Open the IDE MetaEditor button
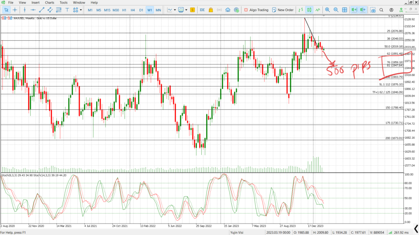419x235 pixels. (x=202, y=10)
